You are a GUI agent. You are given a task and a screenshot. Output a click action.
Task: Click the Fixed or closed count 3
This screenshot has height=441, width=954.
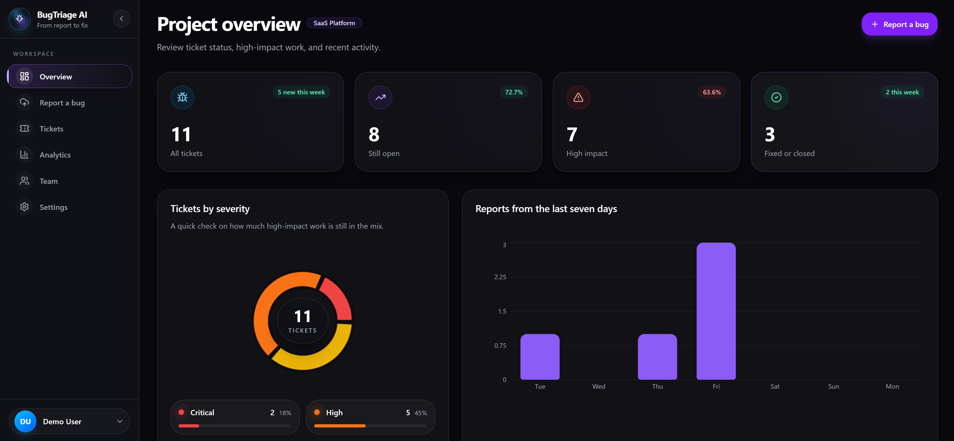[x=770, y=134]
